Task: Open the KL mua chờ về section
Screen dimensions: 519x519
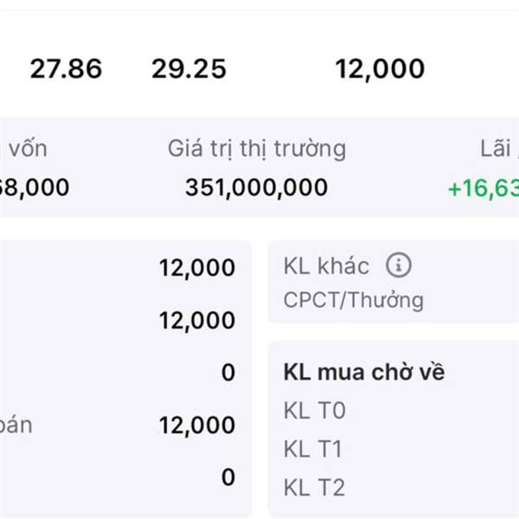Action: click(364, 373)
